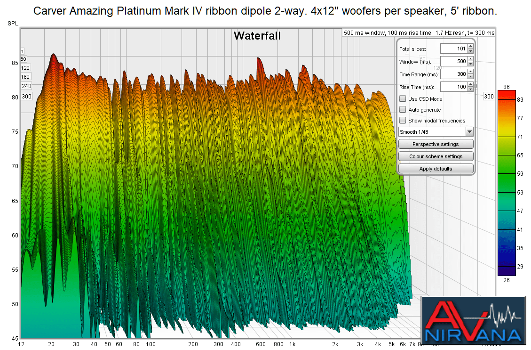Viewport: 531px width, 350px height.
Task: Decrease Time Range (ms) with down arrow
Action: point(470,76)
